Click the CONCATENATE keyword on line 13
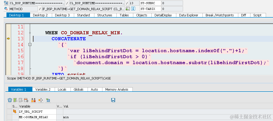 tap(69, 39)
